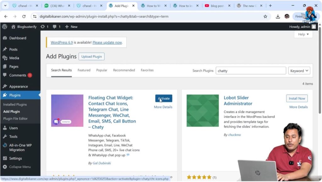
Task: Install Lobot Slider Administrator plugin now
Action: (x=297, y=98)
